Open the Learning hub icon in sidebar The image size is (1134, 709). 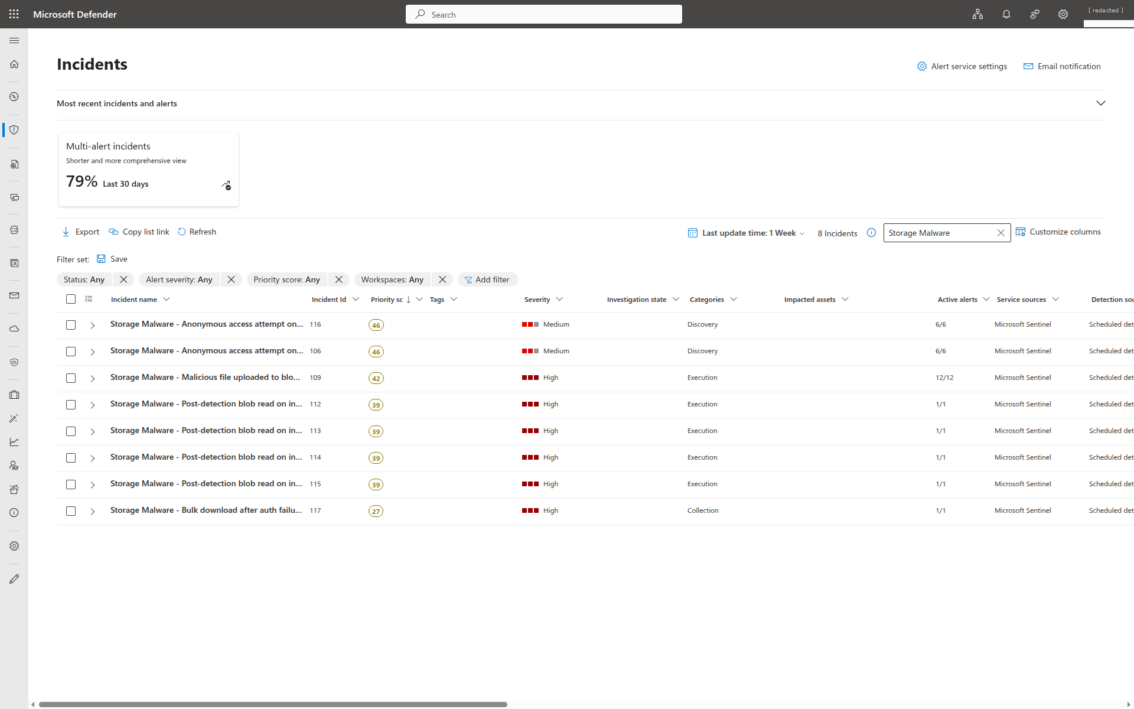14,465
